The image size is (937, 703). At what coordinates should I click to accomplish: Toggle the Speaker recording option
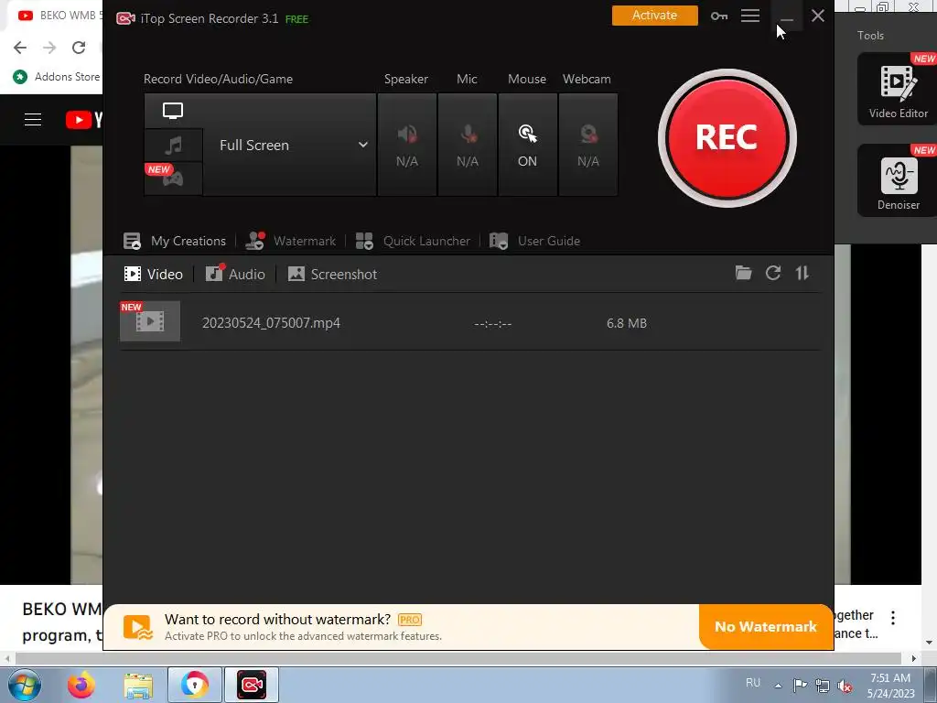[407, 145]
